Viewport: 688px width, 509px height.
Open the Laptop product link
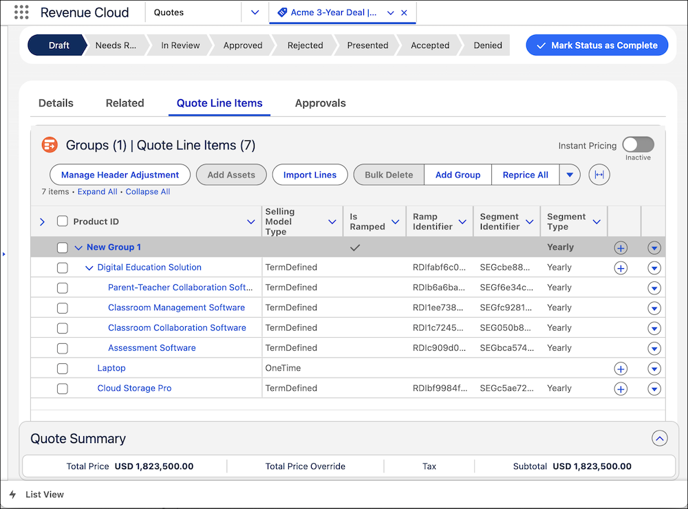111,368
